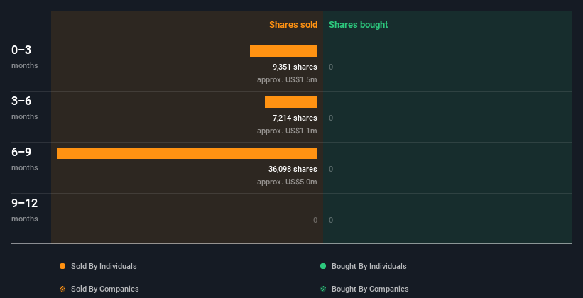Select the 0–3 months orange bar
583x298 pixels.
[x=283, y=51]
